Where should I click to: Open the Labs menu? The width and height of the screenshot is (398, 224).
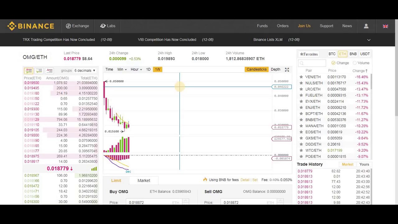coord(108,26)
